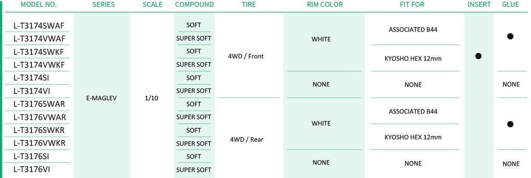
Task: Click the GLUE dot for 4WD Rear
Action: [x=510, y=124]
